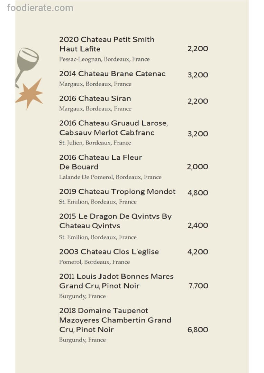Click the 7,700 price

[x=198, y=286]
